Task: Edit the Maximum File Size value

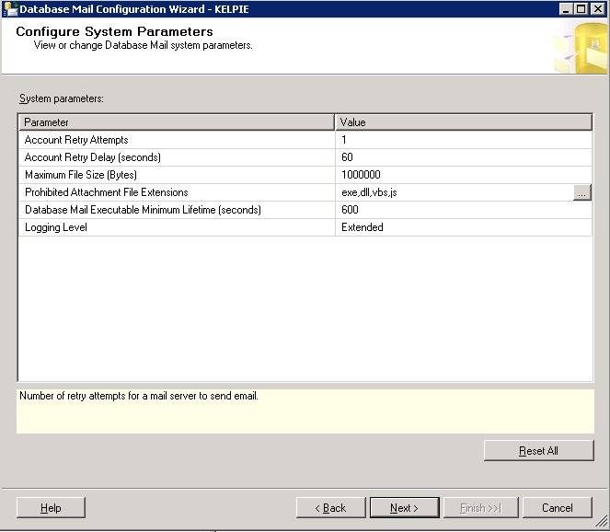Action: coord(464,175)
